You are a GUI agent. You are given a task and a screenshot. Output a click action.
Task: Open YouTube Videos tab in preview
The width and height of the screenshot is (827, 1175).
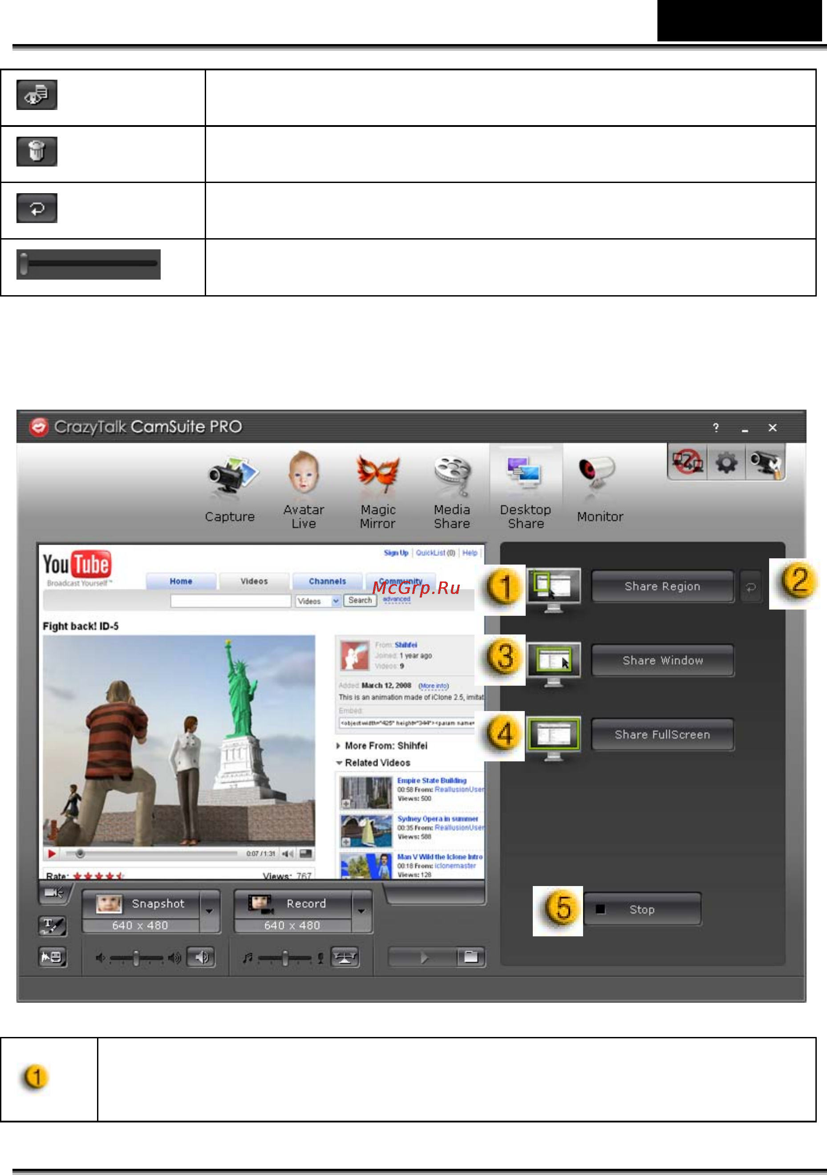tap(254, 581)
